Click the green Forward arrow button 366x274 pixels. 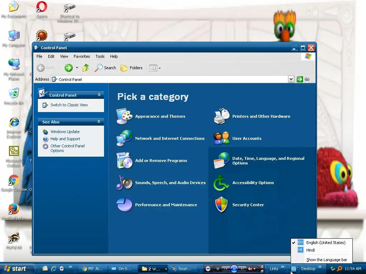(x=69, y=68)
